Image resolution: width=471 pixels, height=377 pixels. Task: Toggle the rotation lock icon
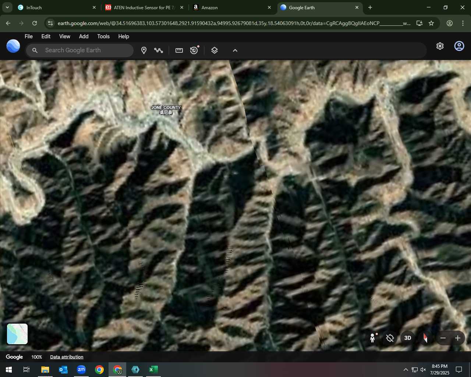390,338
